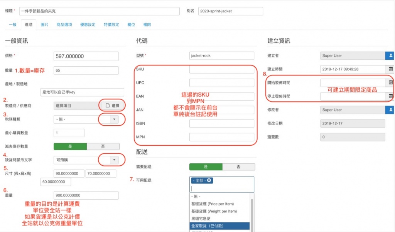This screenshot has width=395, height=232.
Task: Open calendar picker for 停止發佈時間
Action: coord(390,96)
